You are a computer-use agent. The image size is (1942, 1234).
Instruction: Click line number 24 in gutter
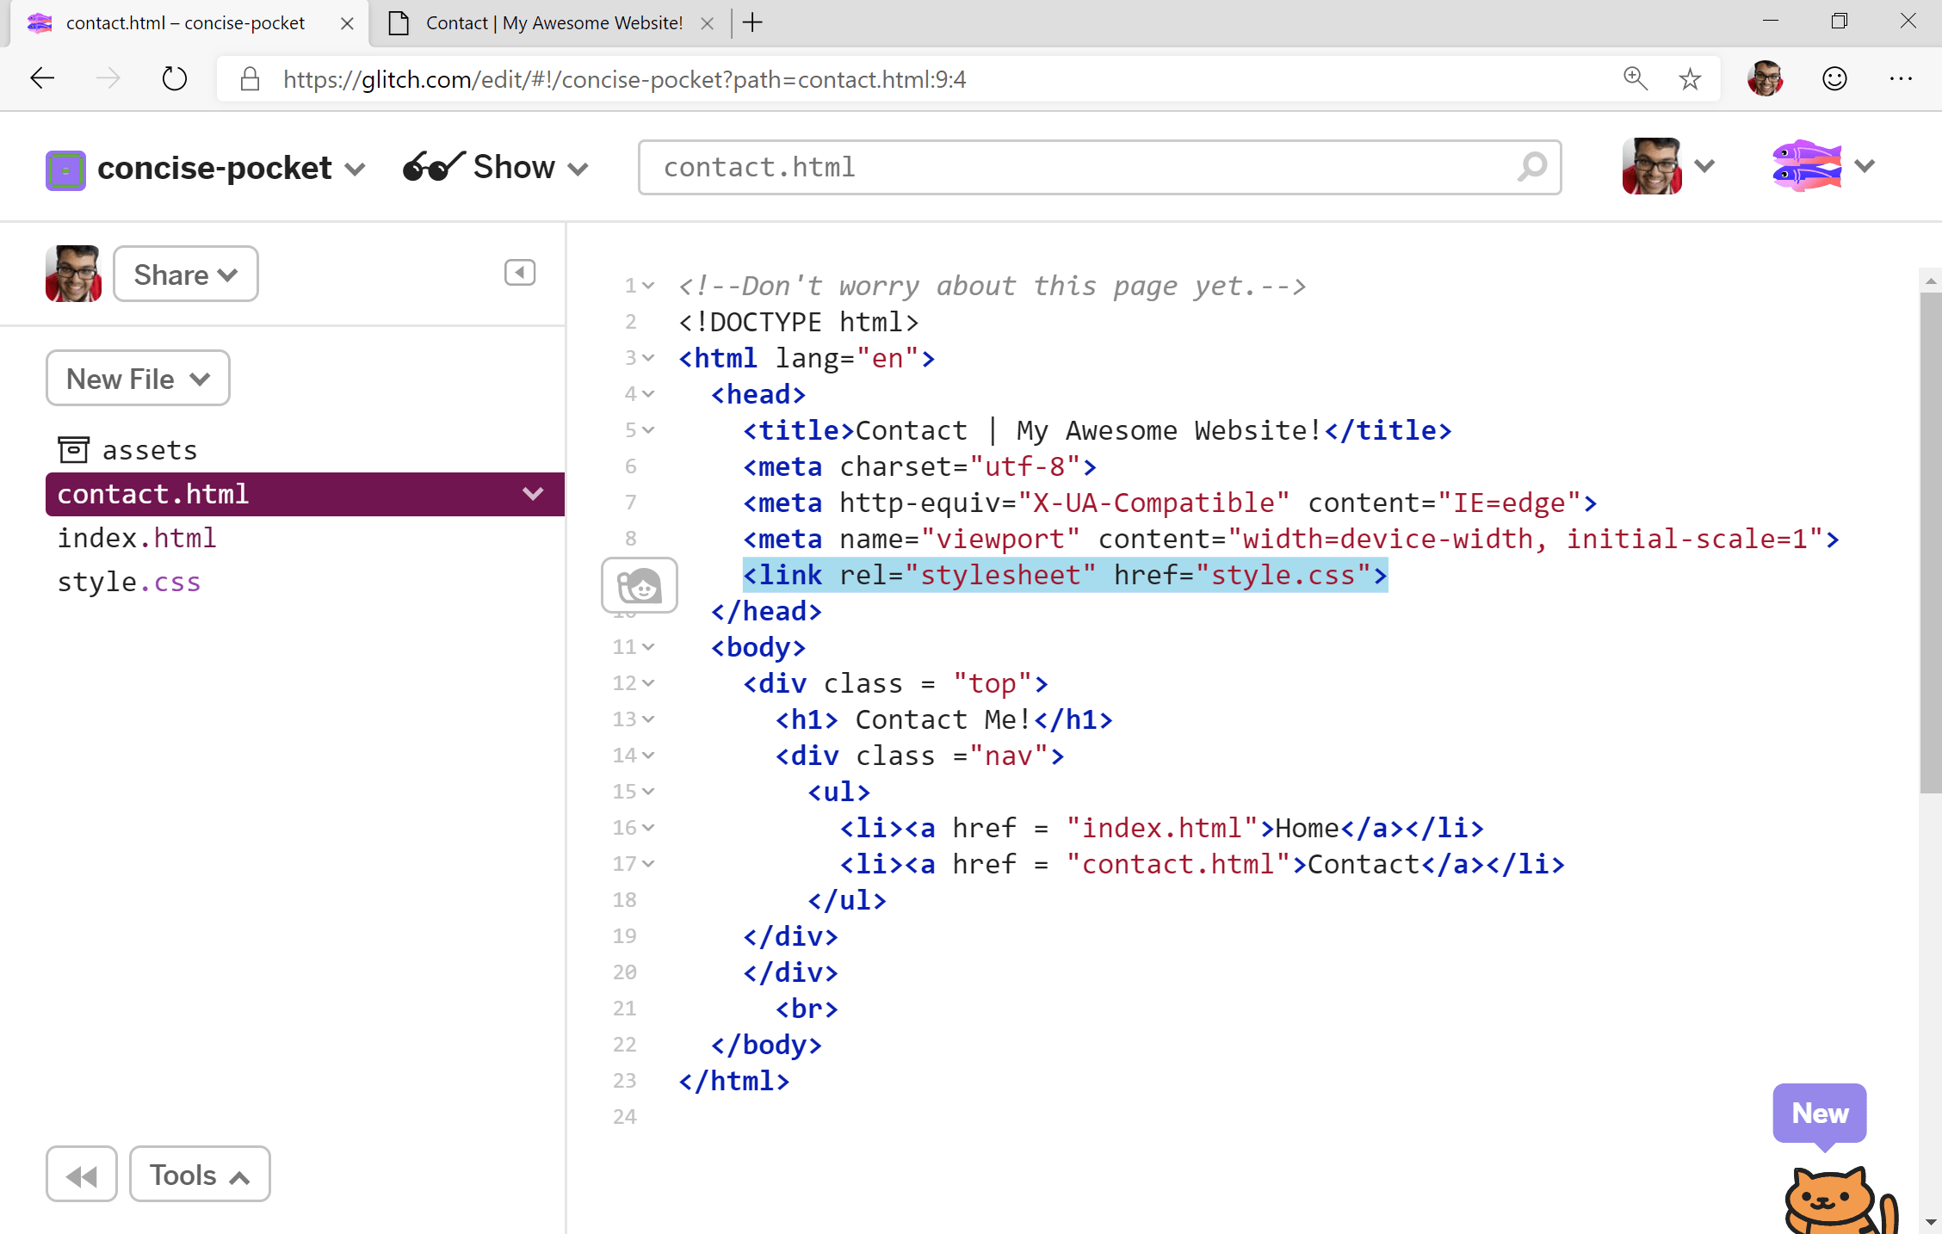[624, 1117]
